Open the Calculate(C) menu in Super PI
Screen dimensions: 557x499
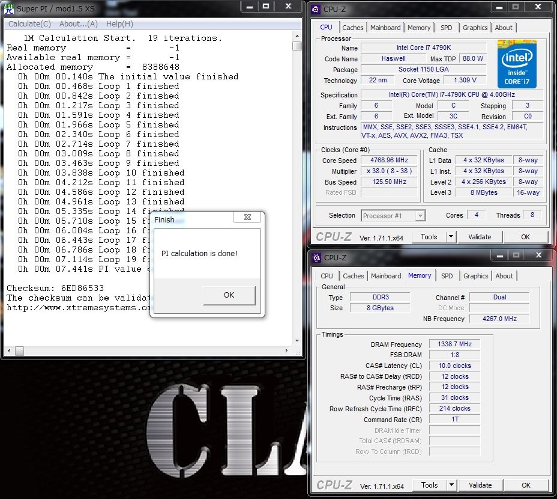coord(29,24)
